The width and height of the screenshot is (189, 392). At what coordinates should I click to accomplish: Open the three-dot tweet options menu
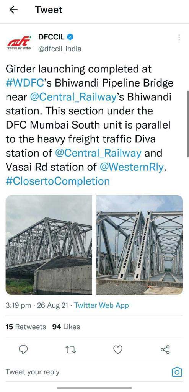pos(179,37)
